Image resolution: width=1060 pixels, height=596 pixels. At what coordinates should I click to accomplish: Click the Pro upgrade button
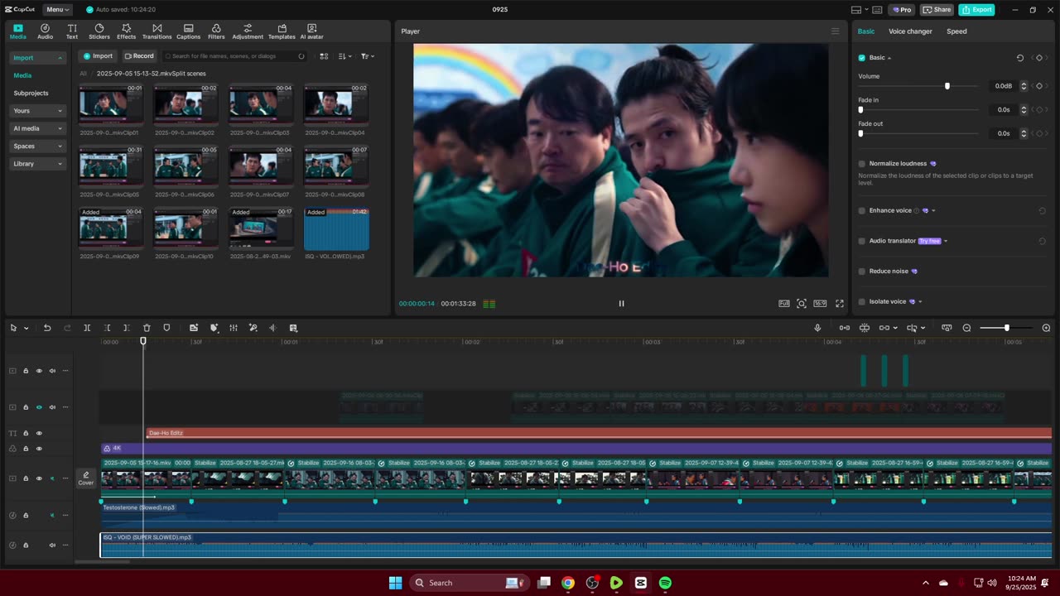902,10
